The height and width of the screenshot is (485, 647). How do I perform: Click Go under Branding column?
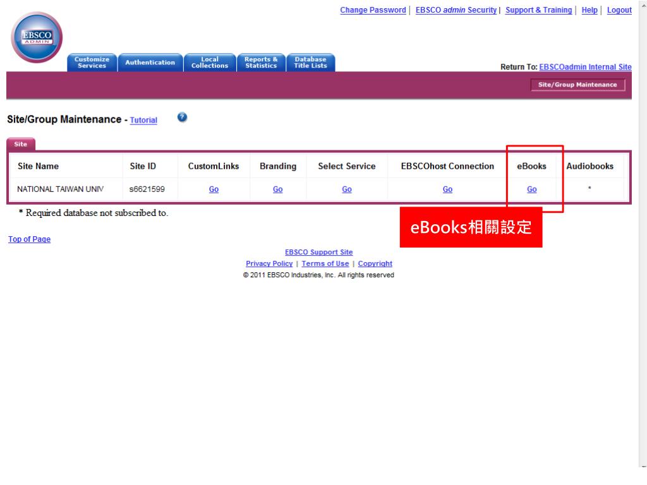pyautogui.click(x=278, y=189)
